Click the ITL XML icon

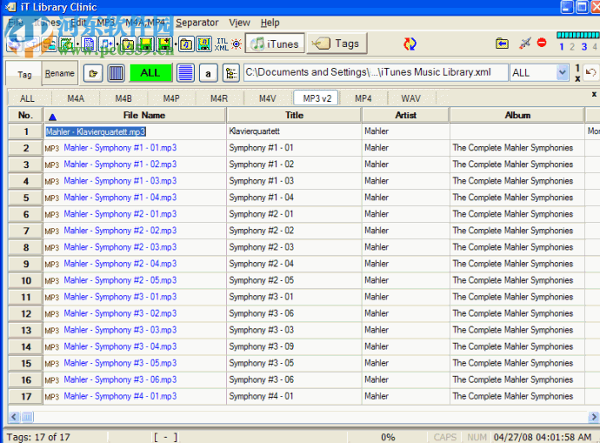[222, 44]
